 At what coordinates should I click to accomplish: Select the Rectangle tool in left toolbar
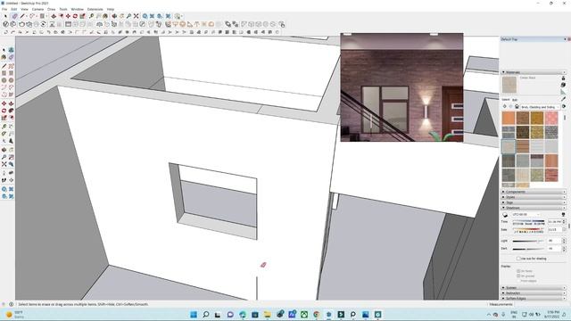[4, 73]
